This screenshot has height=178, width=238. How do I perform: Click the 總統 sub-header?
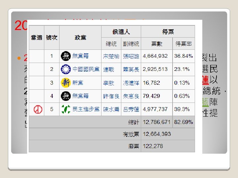[111, 44]
